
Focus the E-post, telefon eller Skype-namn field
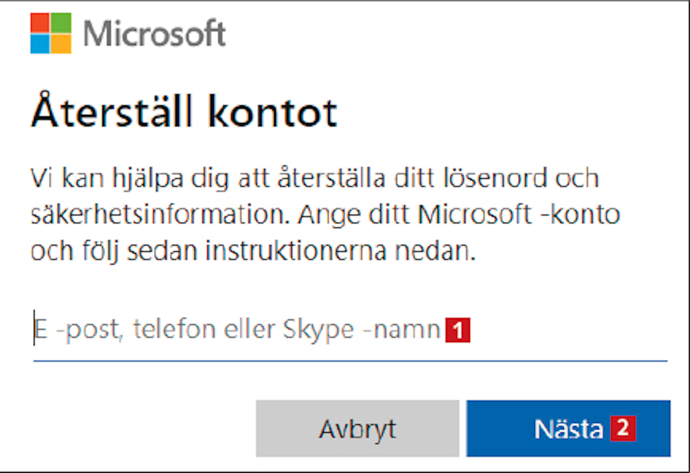(x=350, y=330)
